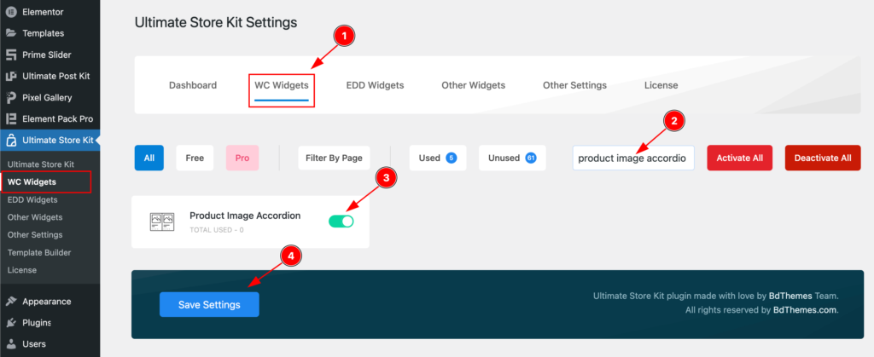Select the Pro filter option
This screenshot has width=874, height=357.
242,158
